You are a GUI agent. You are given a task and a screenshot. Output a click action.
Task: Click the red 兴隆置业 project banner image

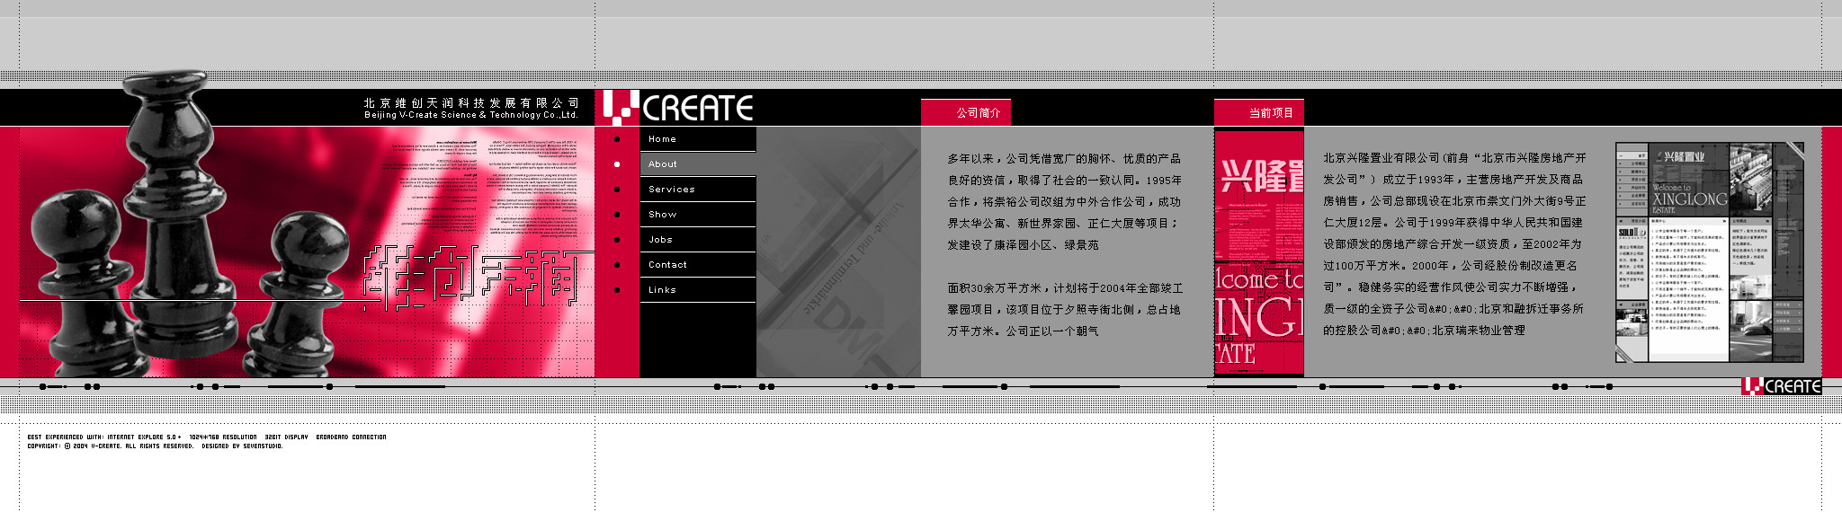pos(1259,252)
